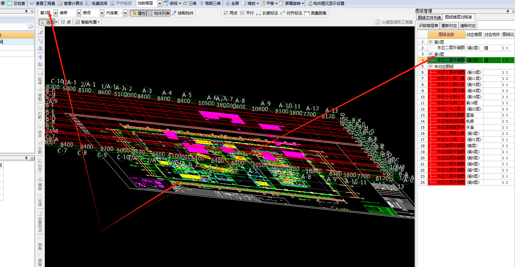Screen dimensions: 515x267
Task: Toggle the 构件列表 component list panel
Action: point(159,13)
